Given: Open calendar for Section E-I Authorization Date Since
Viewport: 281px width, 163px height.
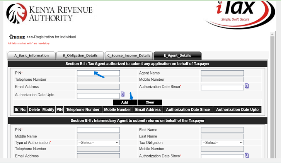Looking at the screenshot, I should click(247, 86).
